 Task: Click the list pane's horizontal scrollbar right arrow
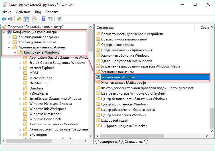[x=207, y=136]
